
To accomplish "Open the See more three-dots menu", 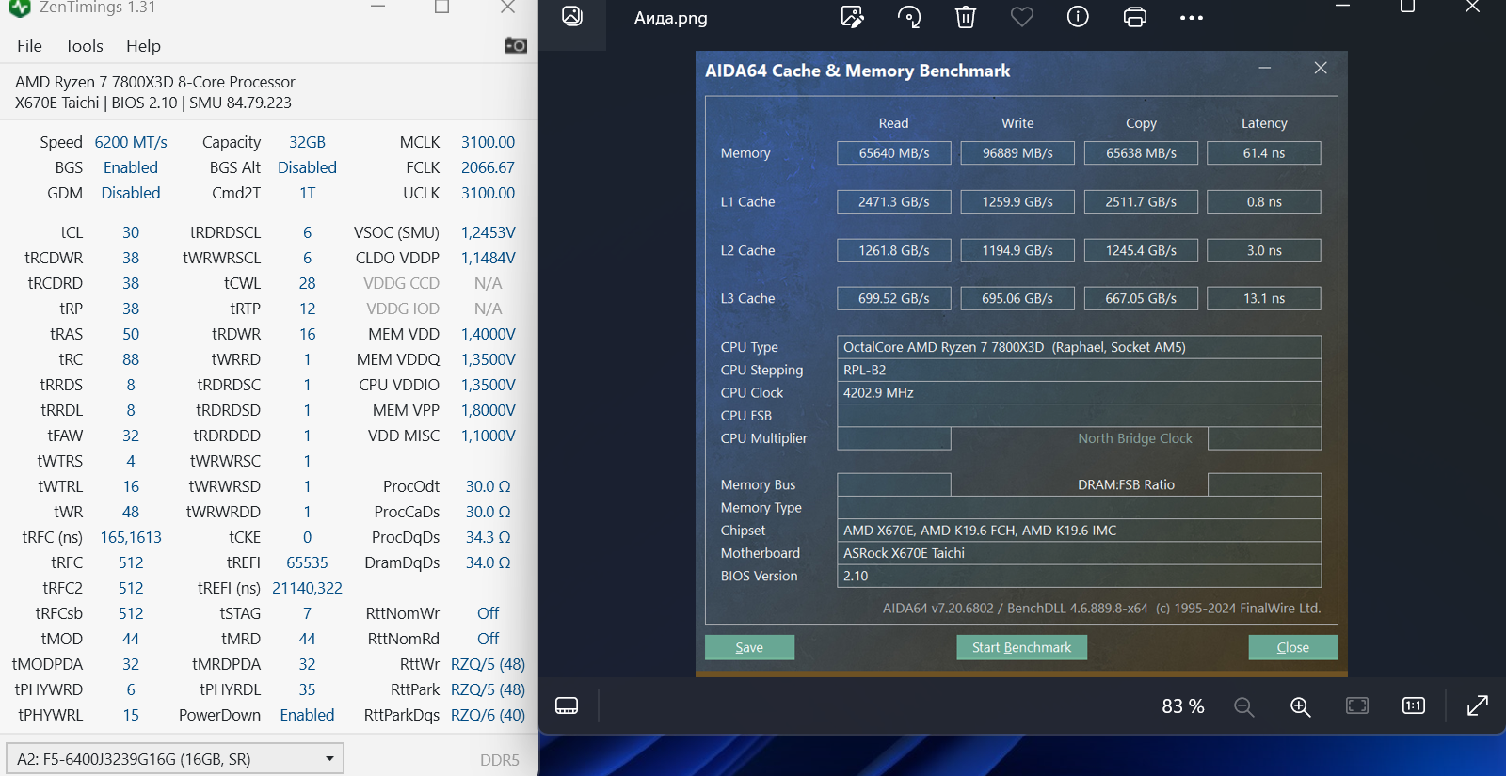I will click(x=1192, y=18).
